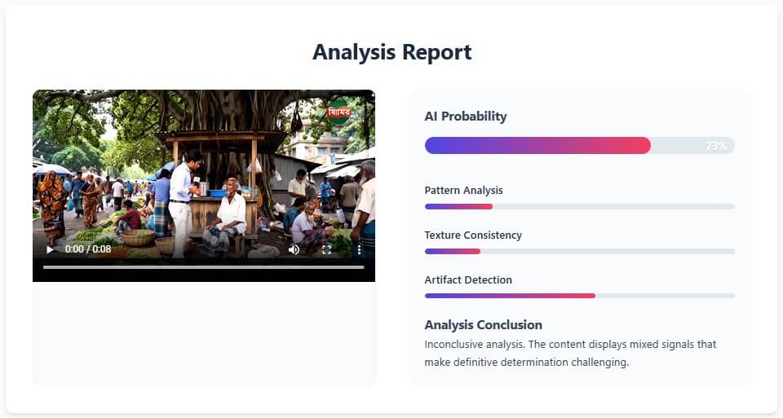Click the Artifact Detection progress bar
Image resolution: width=783 pixels, height=418 pixels.
pyautogui.click(x=579, y=296)
